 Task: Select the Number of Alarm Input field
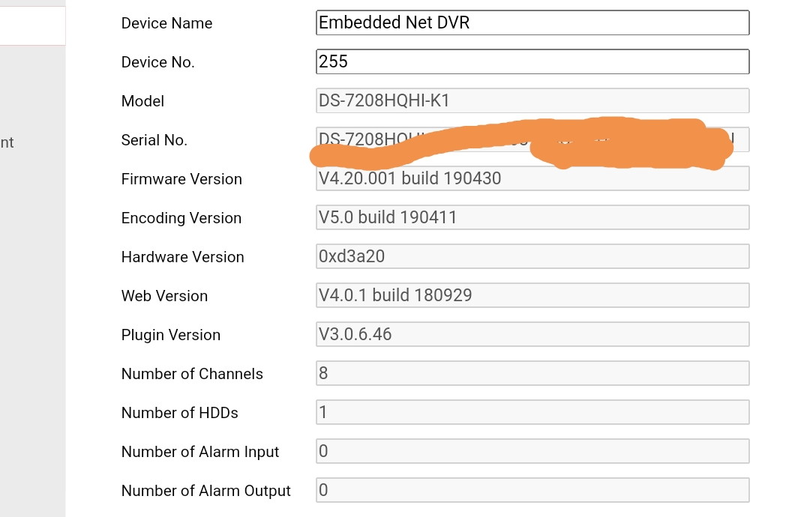(532, 451)
